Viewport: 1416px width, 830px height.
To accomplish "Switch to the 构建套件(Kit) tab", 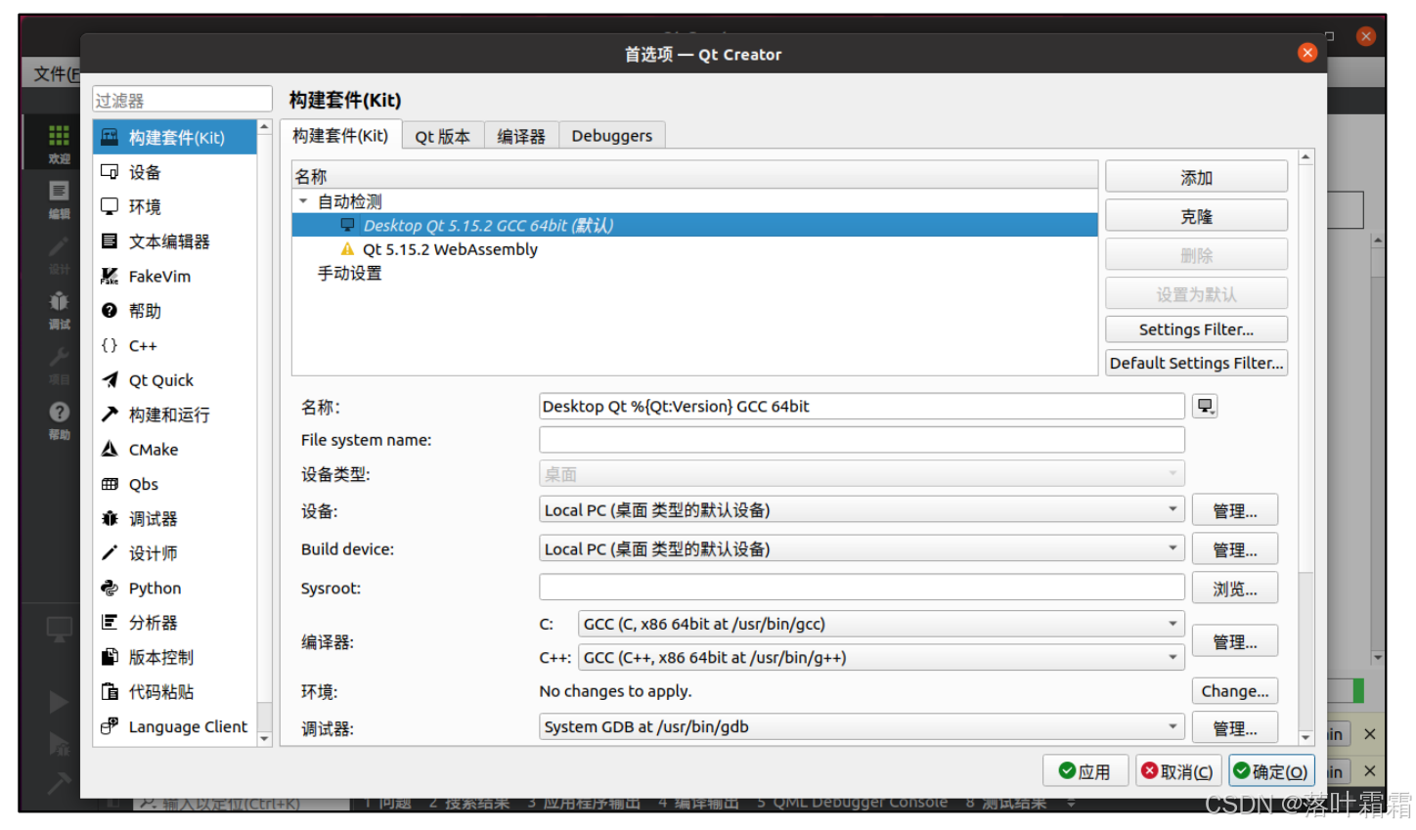I will pos(340,136).
